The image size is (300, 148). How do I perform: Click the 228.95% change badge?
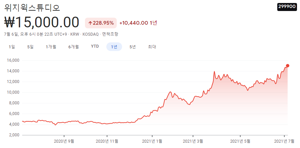(101, 23)
